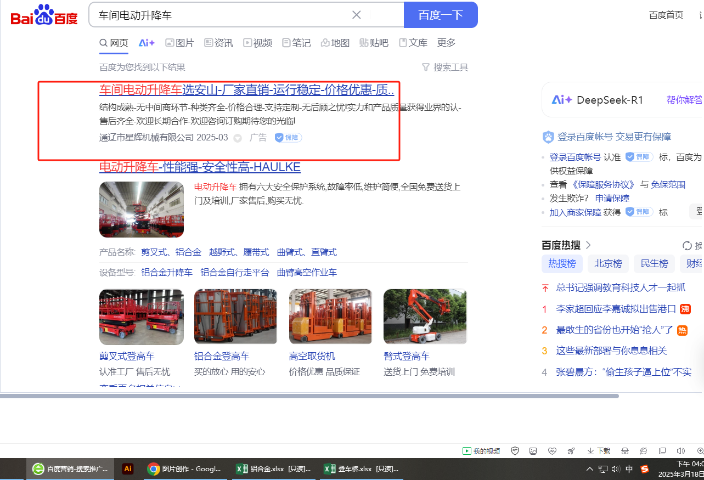Switch to the 图片 search tab
This screenshot has width=704, height=480.
(179, 43)
